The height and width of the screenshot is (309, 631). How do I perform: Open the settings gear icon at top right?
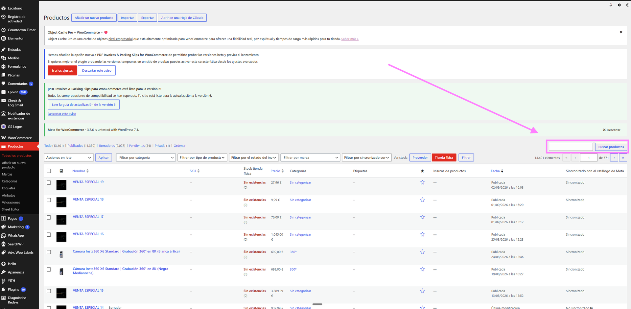619,5
